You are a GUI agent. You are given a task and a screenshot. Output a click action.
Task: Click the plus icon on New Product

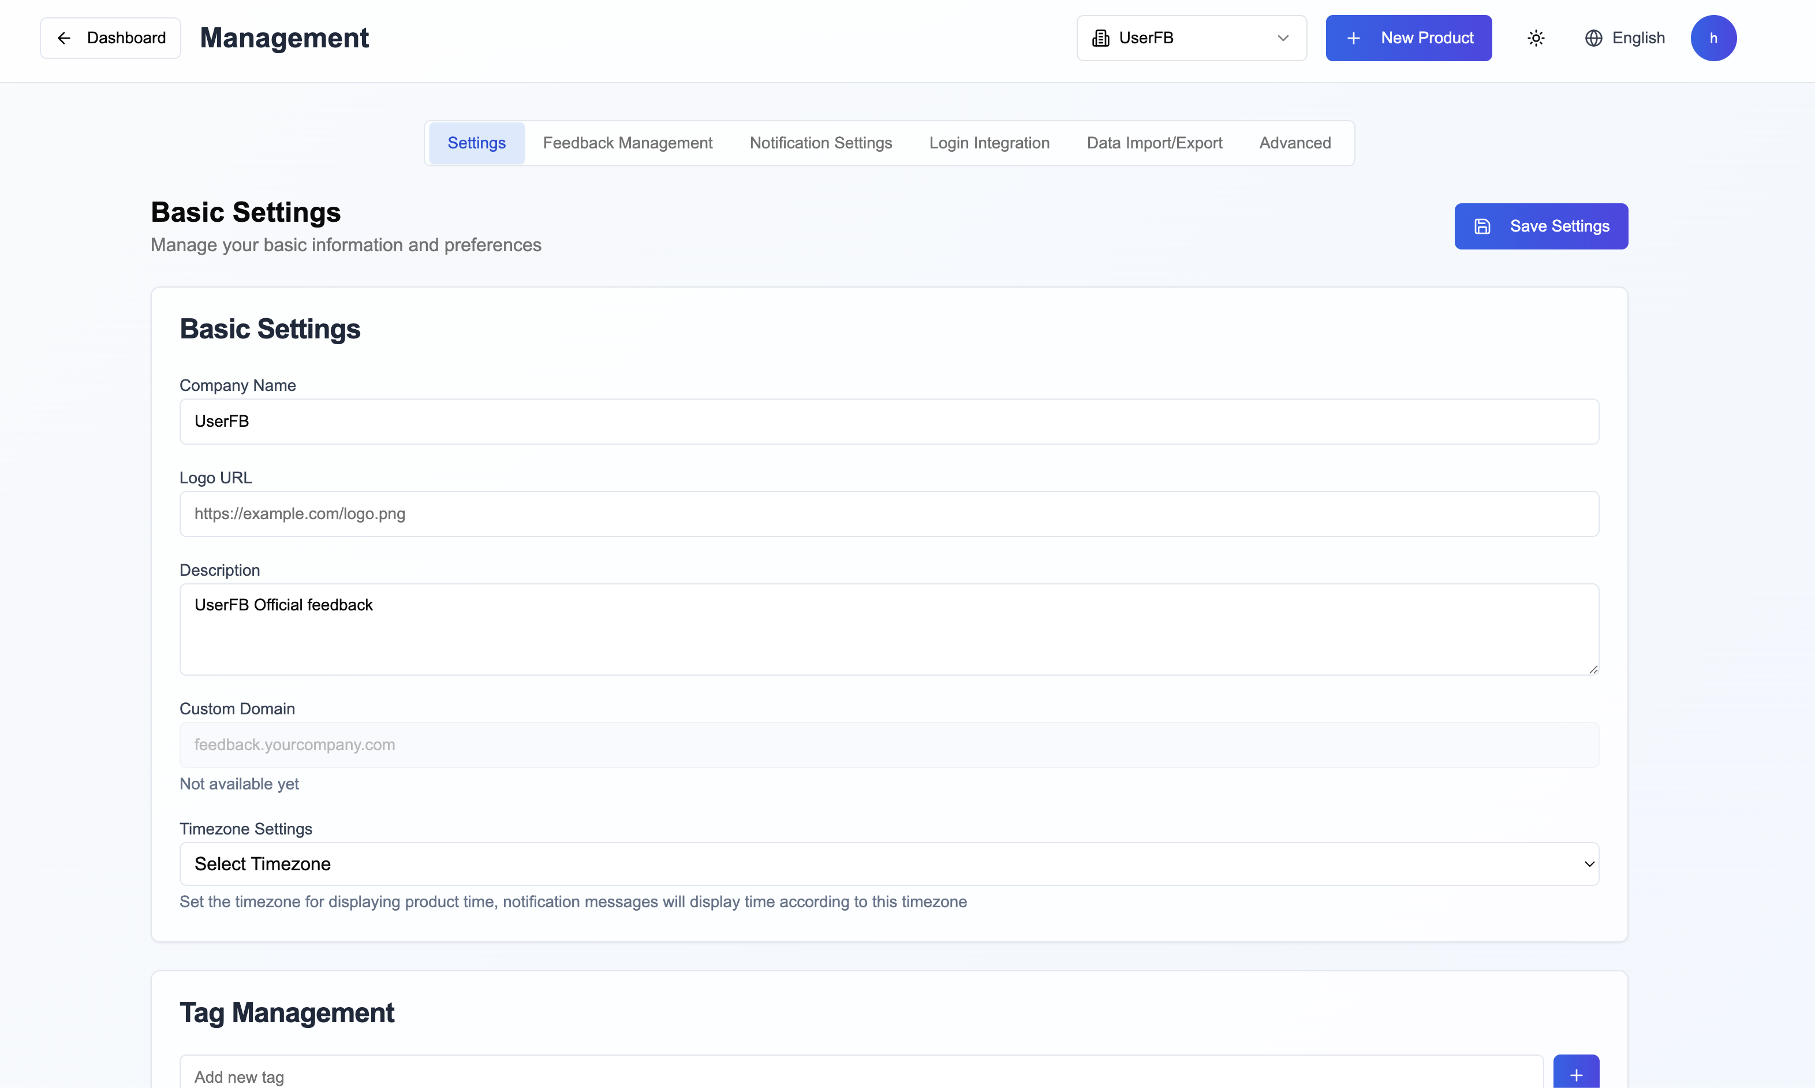click(1353, 38)
